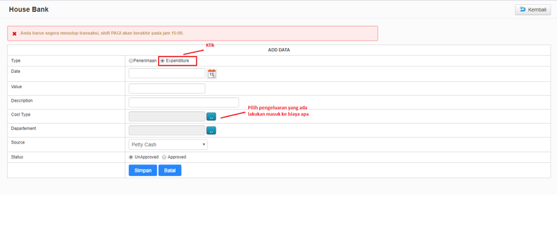The image size is (557, 237).
Task: Click the ADD DATA form header
Action: coord(279,50)
